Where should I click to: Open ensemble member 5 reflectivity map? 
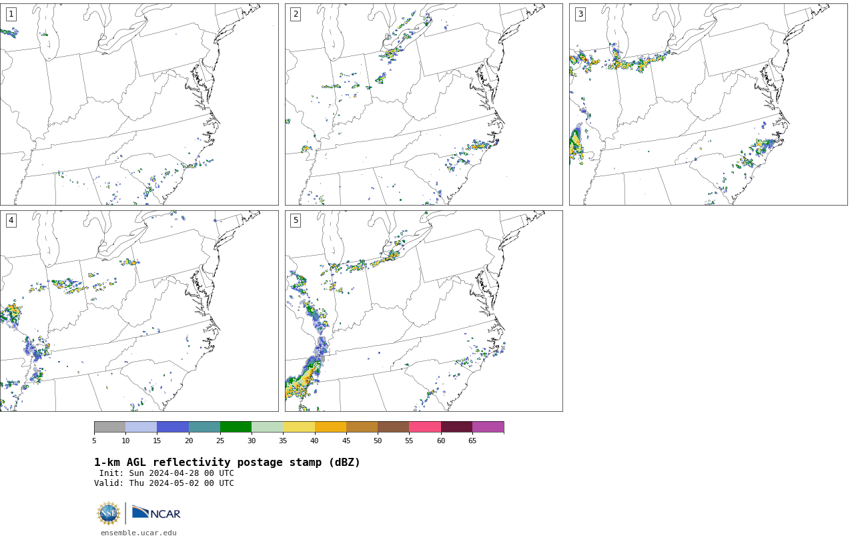point(424,311)
